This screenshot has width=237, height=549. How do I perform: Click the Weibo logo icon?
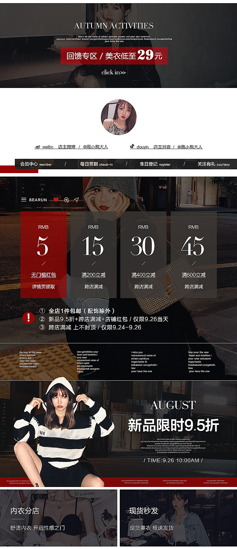coord(38,147)
